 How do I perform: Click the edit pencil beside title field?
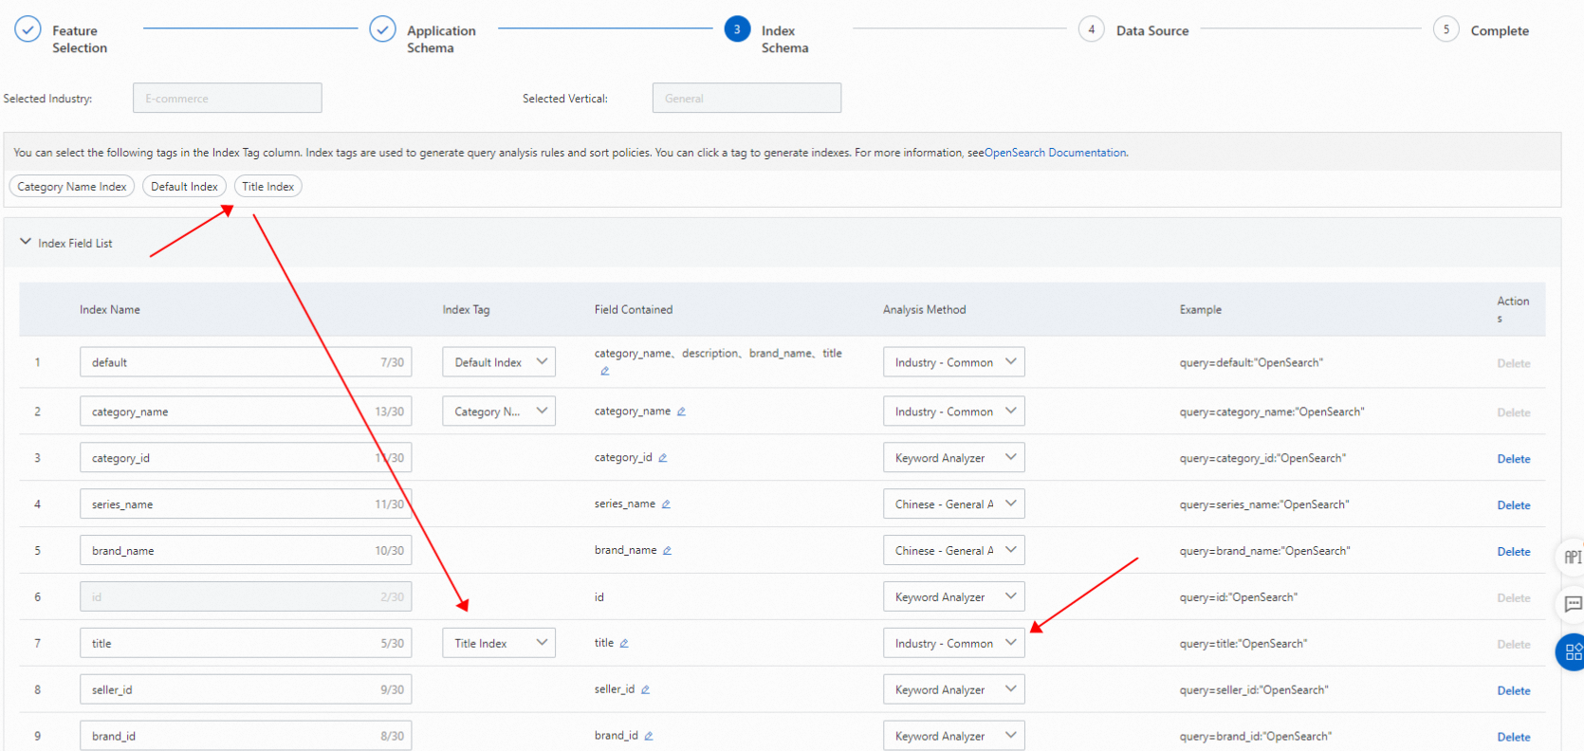(x=624, y=644)
